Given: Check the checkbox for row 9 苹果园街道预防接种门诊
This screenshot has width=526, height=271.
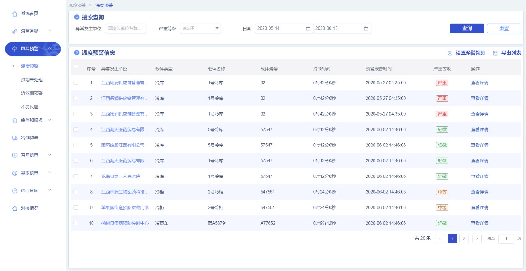Looking at the screenshot, I should point(76,207).
